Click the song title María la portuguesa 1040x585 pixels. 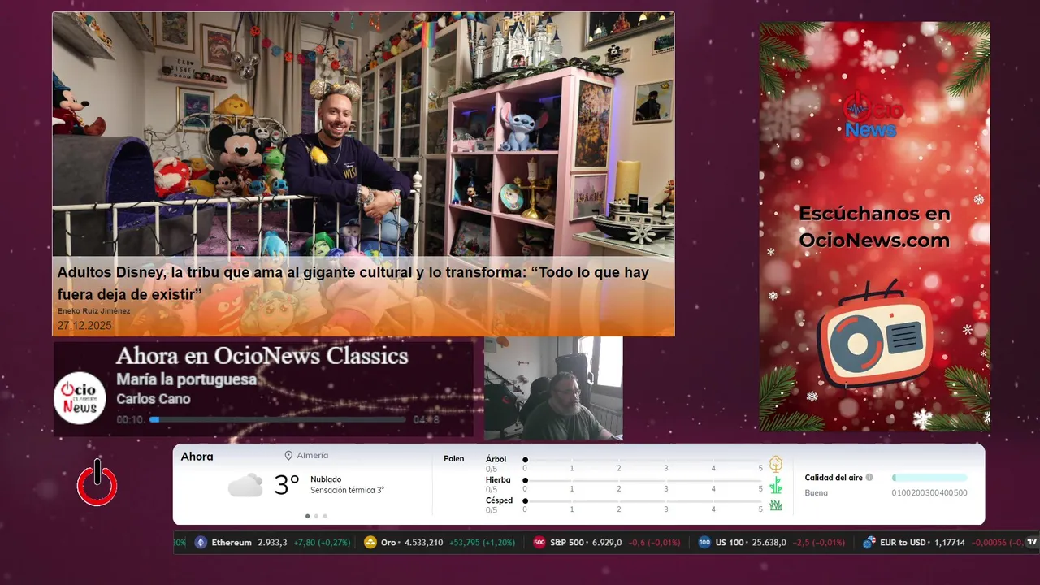pos(186,379)
